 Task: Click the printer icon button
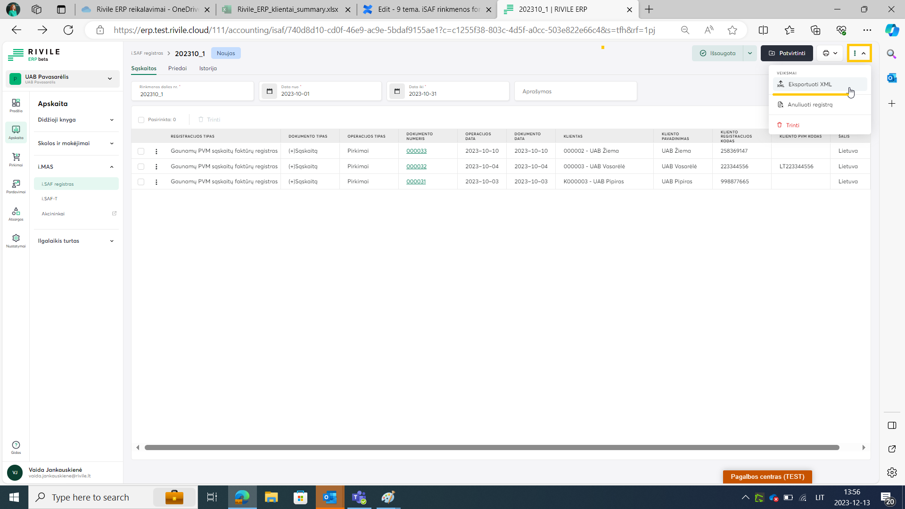(826, 53)
